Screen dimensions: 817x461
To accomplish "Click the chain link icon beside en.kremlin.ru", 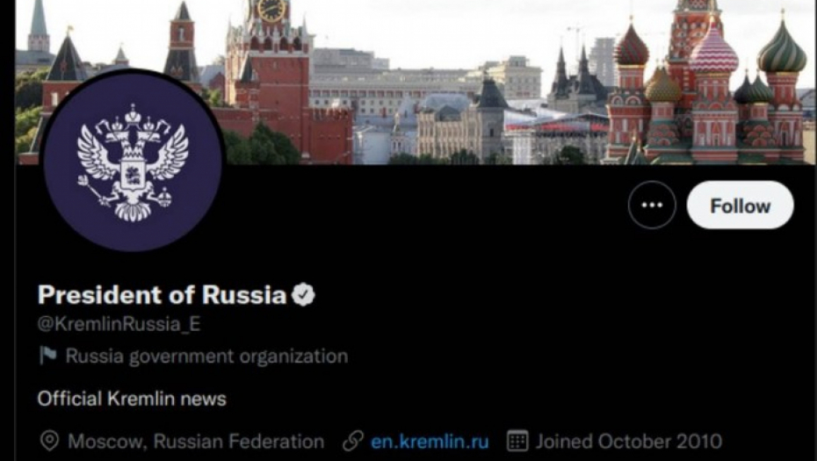I will point(353,441).
